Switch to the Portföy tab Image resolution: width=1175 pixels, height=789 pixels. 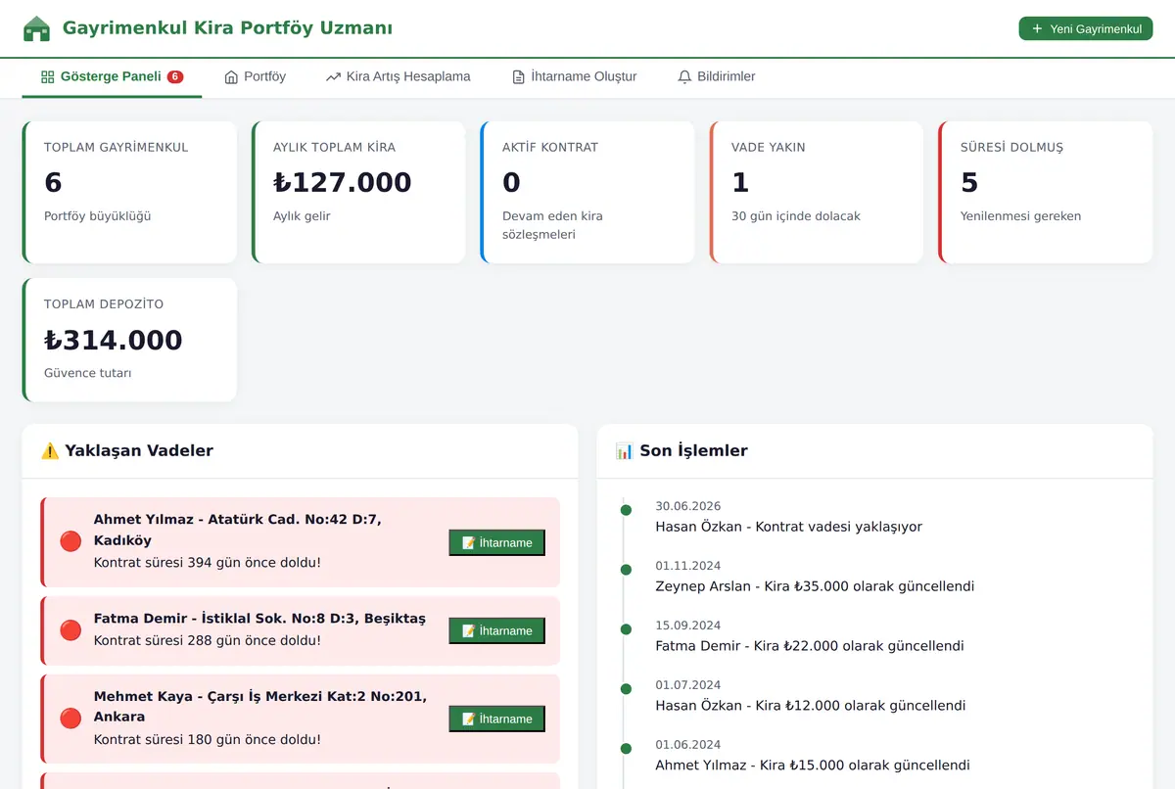(x=255, y=76)
